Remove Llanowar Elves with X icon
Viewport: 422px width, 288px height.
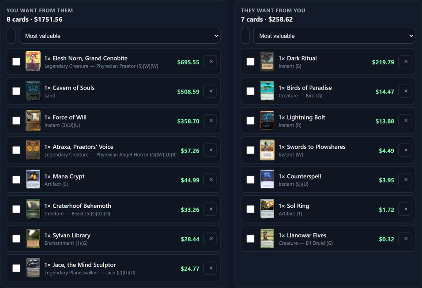[405, 239]
